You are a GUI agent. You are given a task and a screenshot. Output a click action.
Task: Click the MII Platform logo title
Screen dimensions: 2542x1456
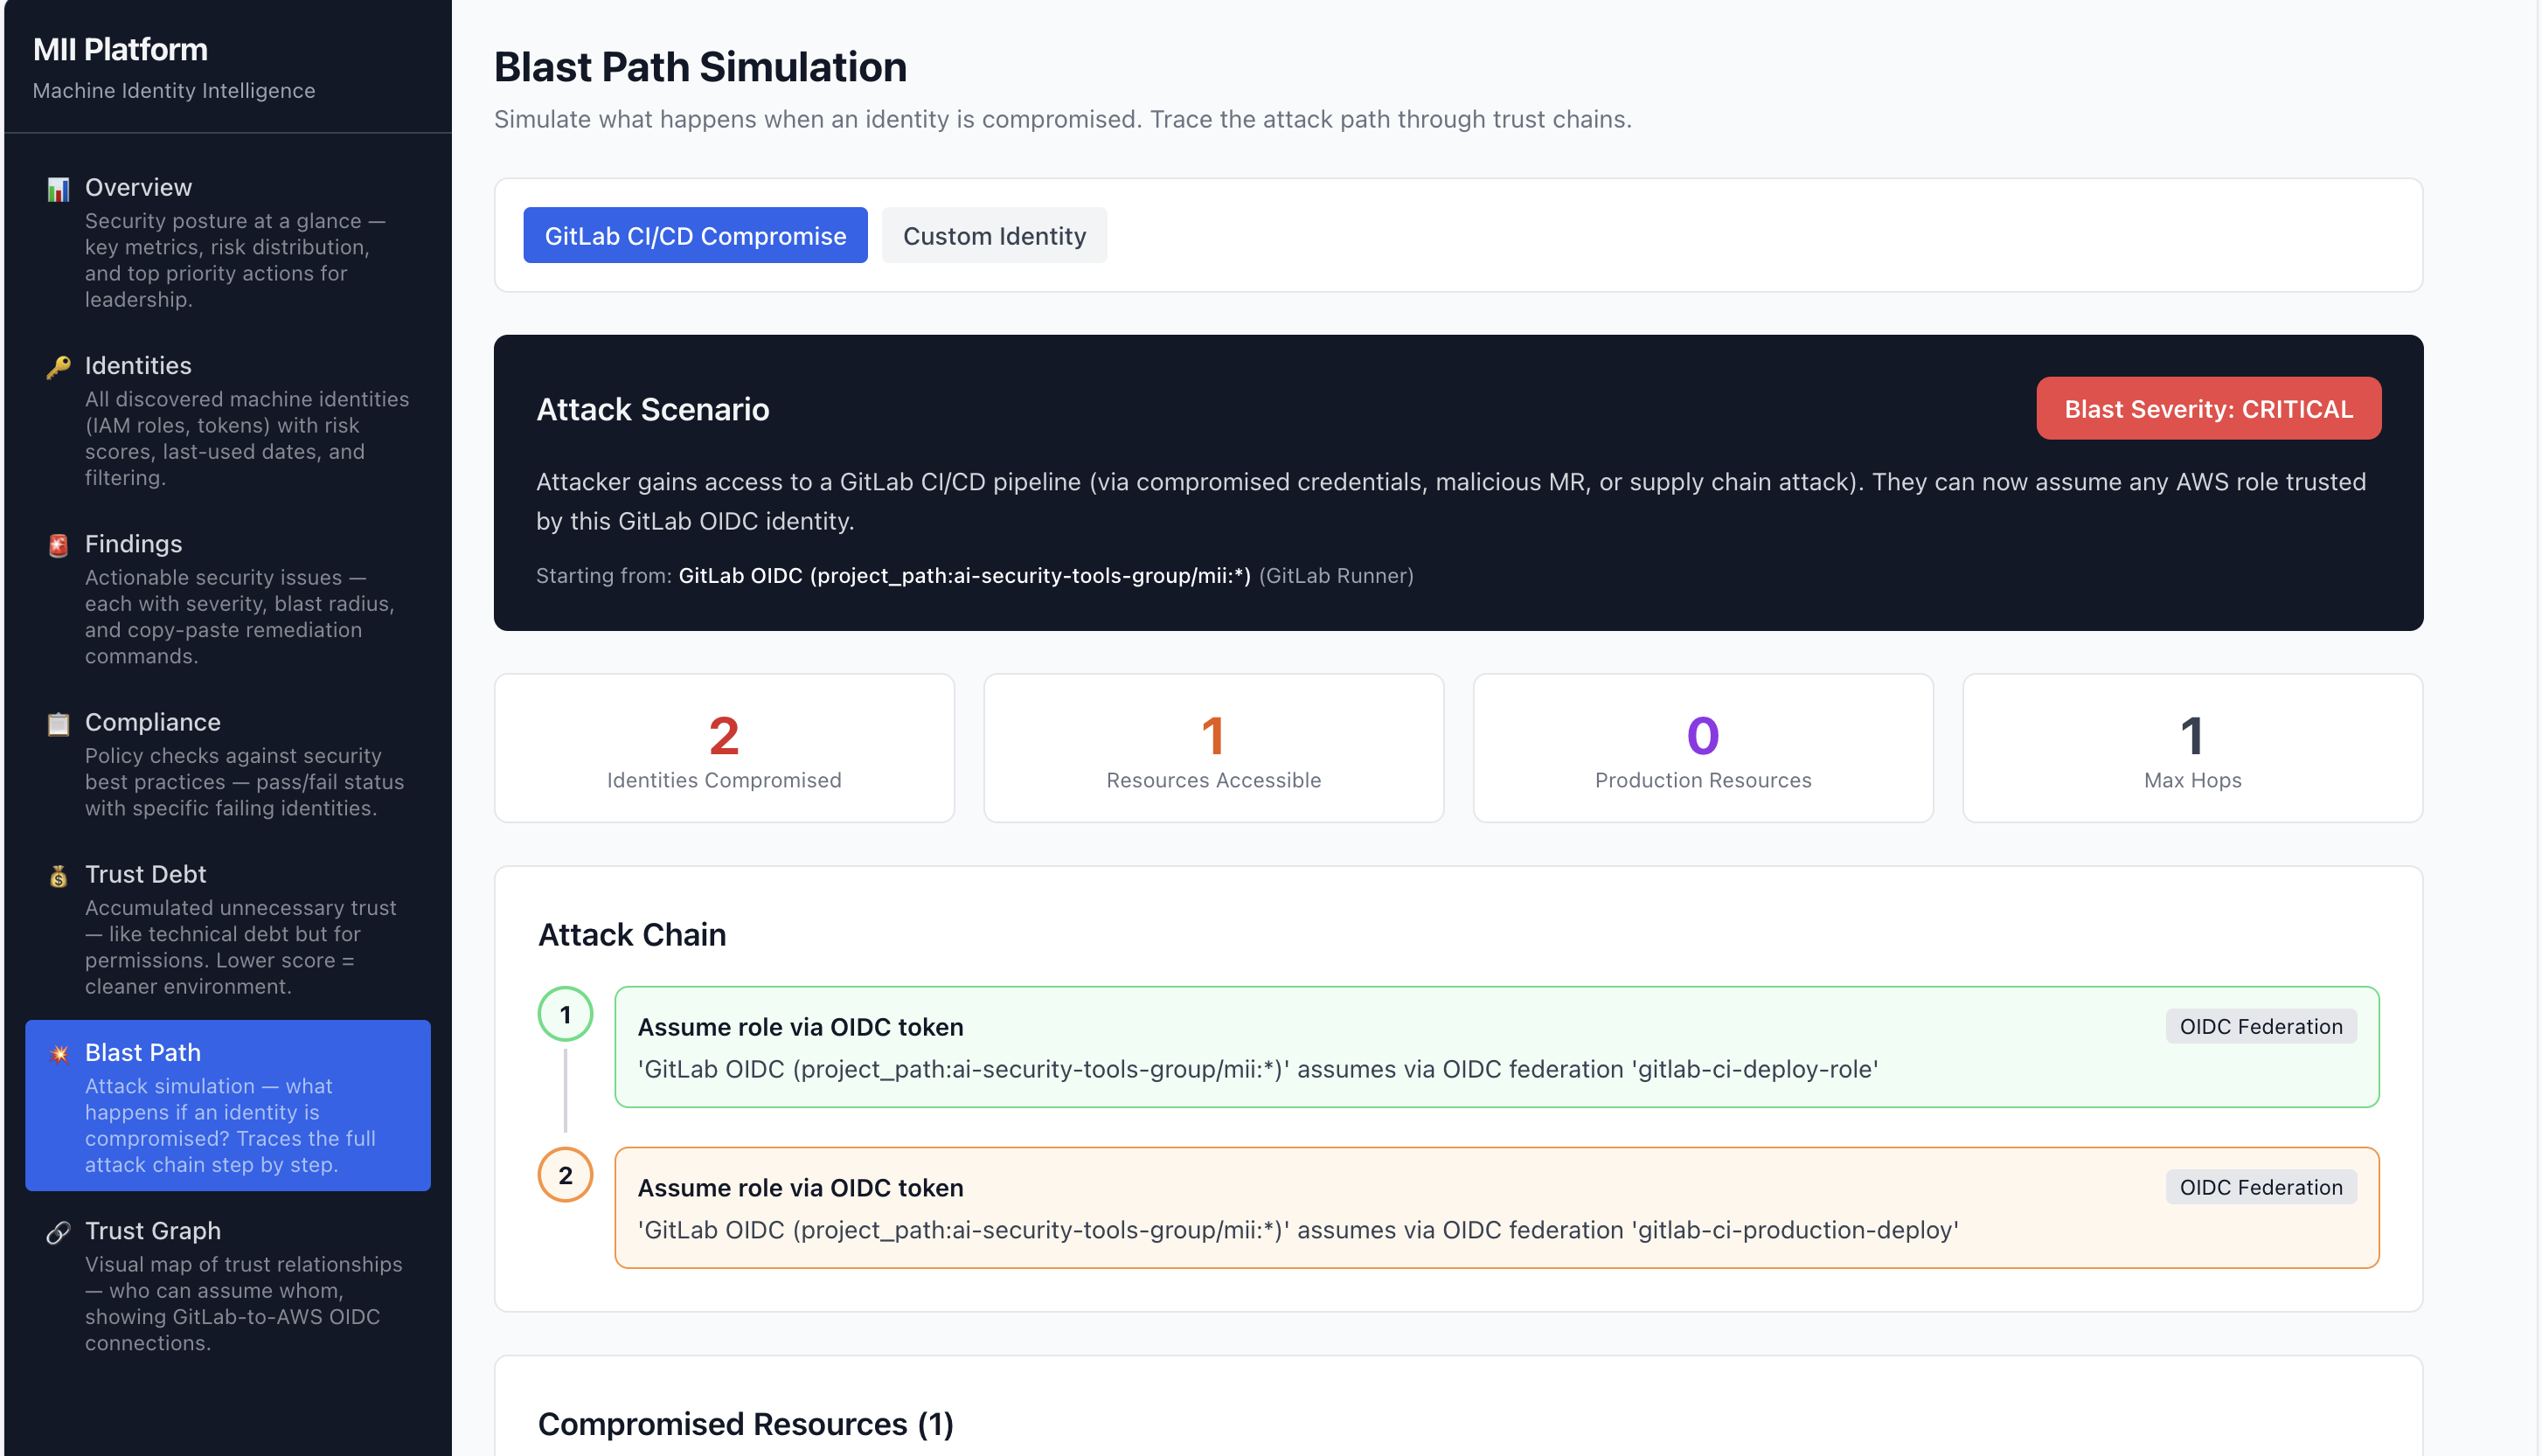click(120, 49)
